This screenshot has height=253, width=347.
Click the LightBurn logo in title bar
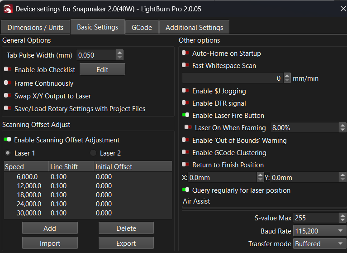(8, 9)
